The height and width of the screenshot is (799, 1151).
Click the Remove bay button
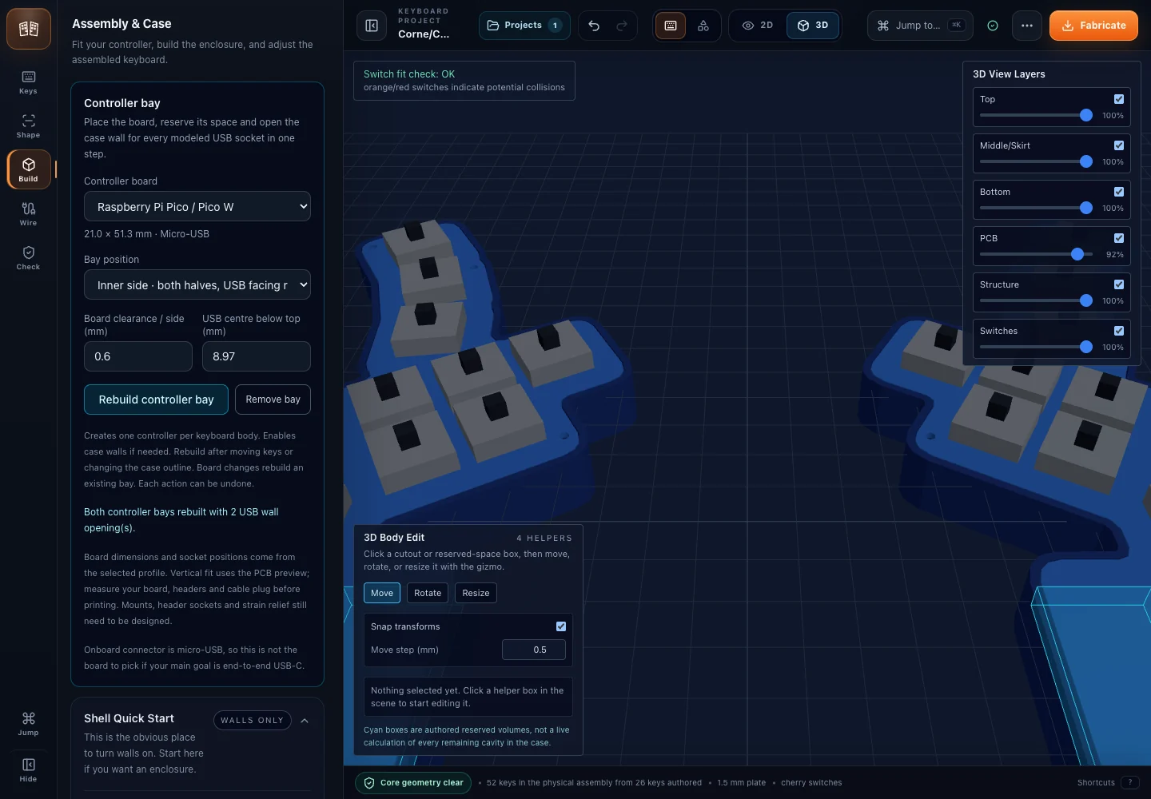[x=273, y=399]
